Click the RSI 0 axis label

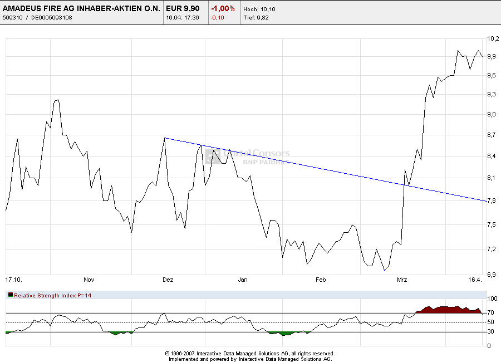point(489,346)
